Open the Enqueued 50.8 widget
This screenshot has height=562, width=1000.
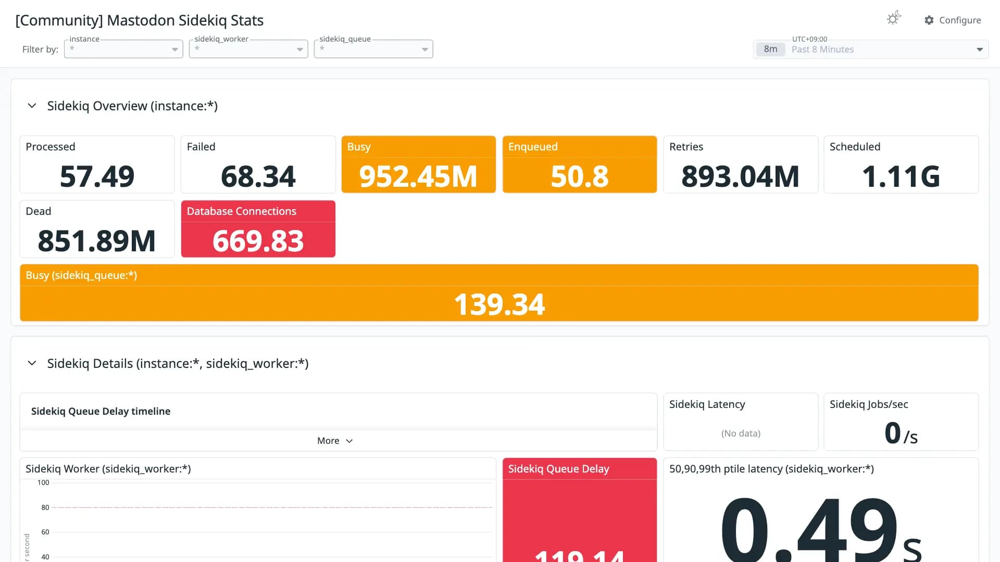pyautogui.click(x=580, y=164)
